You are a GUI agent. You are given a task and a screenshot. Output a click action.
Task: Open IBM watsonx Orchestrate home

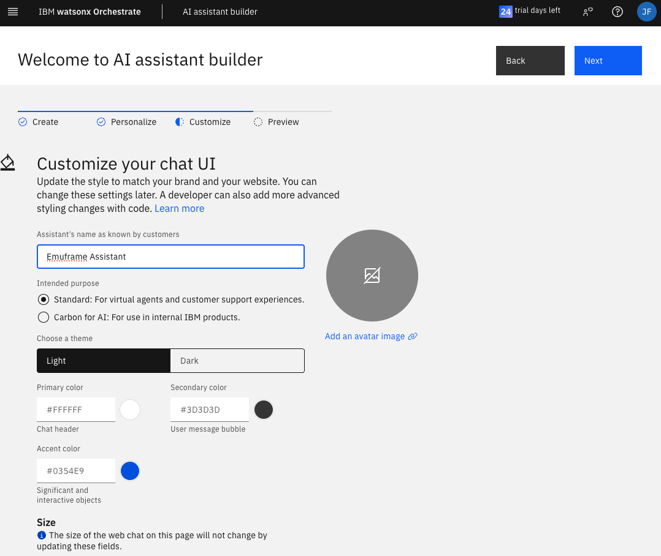[x=90, y=12]
